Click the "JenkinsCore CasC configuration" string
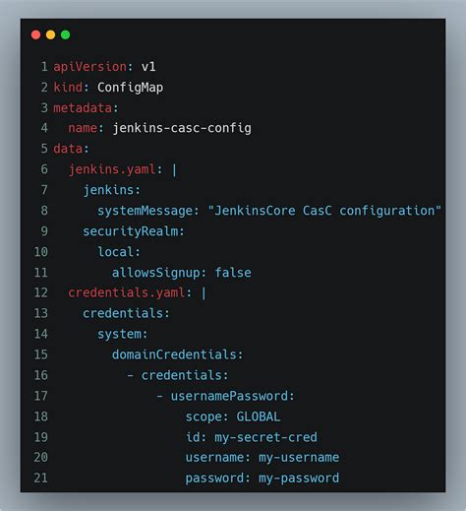Image resolution: width=466 pixels, height=511 pixels. pyautogui.click(x=324, y=211)
